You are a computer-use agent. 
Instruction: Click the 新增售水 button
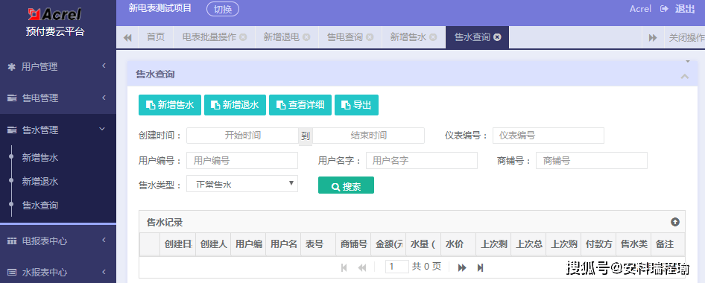pyautogui.click(x=169, y=105)
